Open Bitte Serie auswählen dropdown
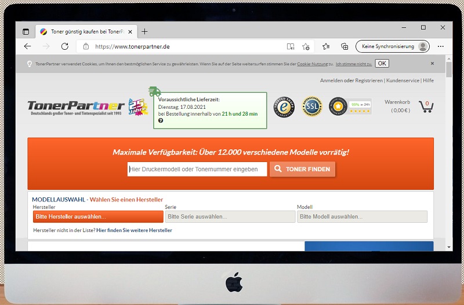464x305 pixels. [x=230, y=216]
